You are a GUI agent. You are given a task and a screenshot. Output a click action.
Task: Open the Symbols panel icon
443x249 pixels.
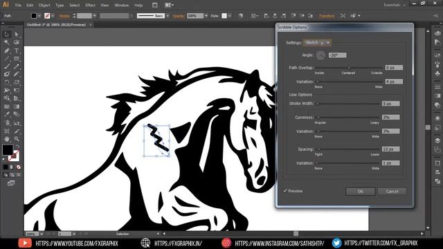(437, 73)
